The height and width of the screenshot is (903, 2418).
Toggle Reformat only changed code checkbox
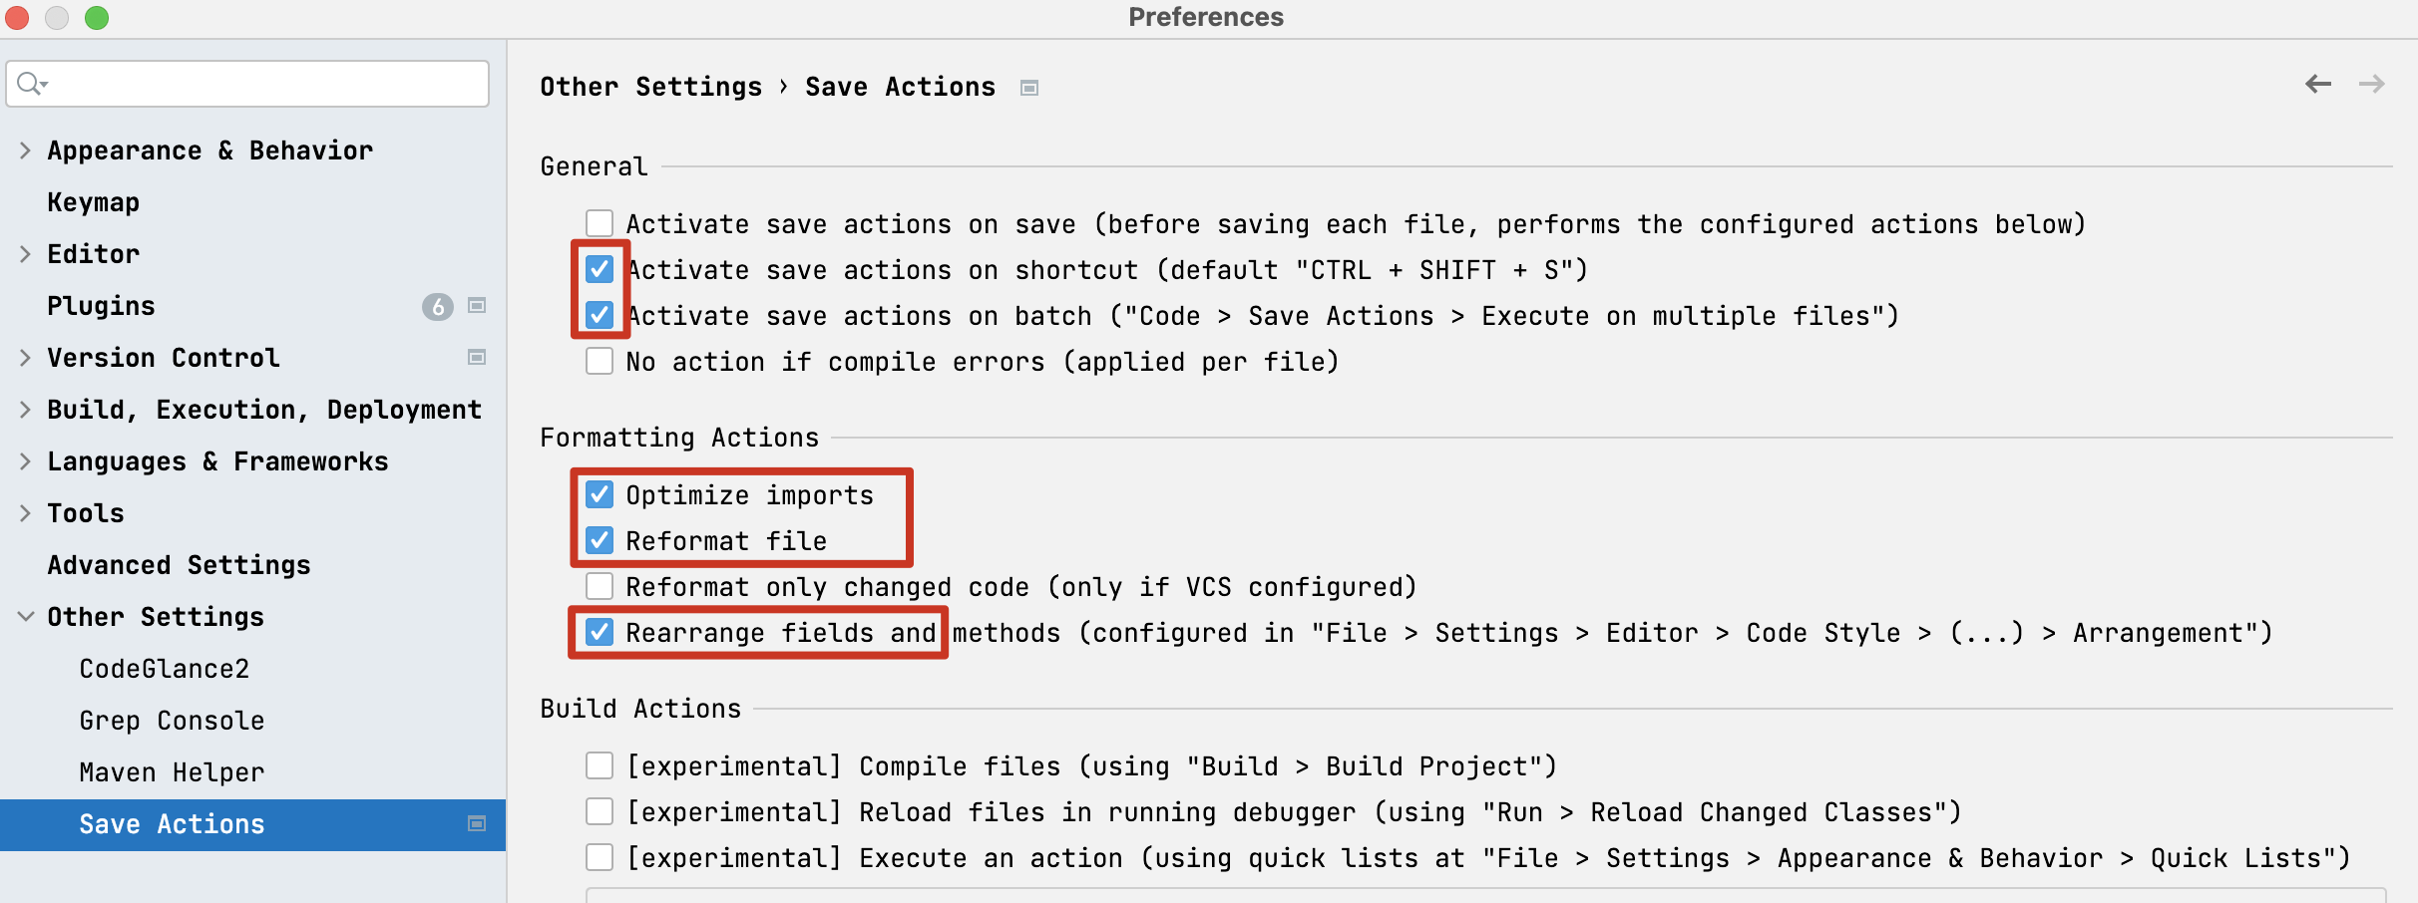600,586
